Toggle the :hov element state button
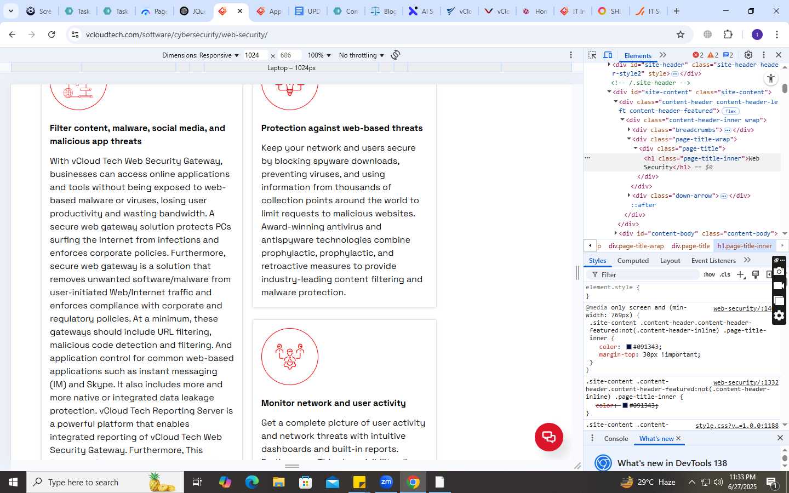The image size is (789, 493). (x=709, y=275)
